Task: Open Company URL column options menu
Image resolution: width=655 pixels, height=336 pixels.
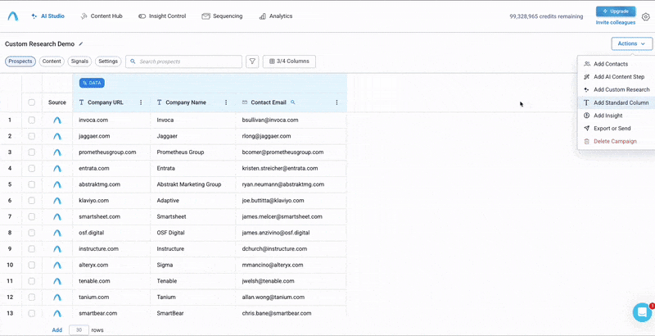Action: (141, 102)
